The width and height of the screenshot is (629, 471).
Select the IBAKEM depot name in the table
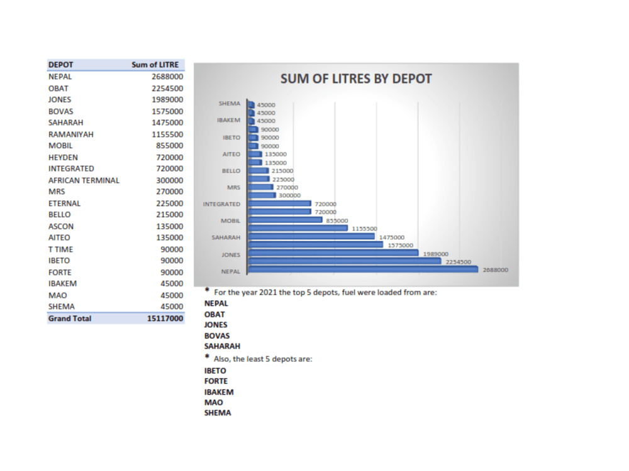pos(62,284)
